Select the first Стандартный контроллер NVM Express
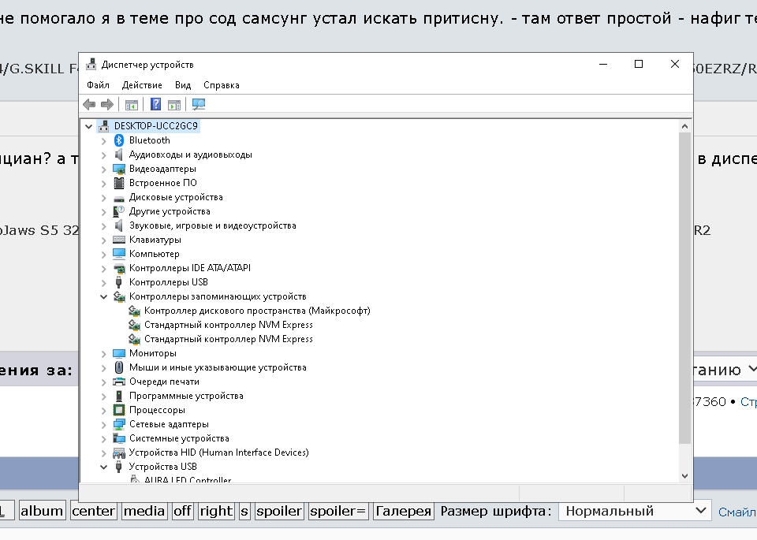This screenshot has height=540, width=757. coord(229,325)
